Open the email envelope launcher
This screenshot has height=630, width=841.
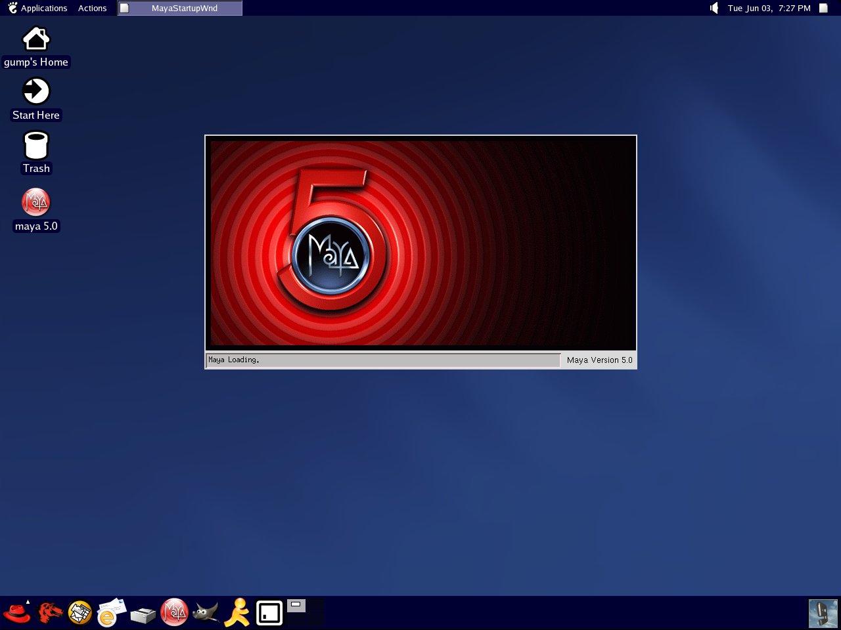pyautogui.click(x=111, y=613)
